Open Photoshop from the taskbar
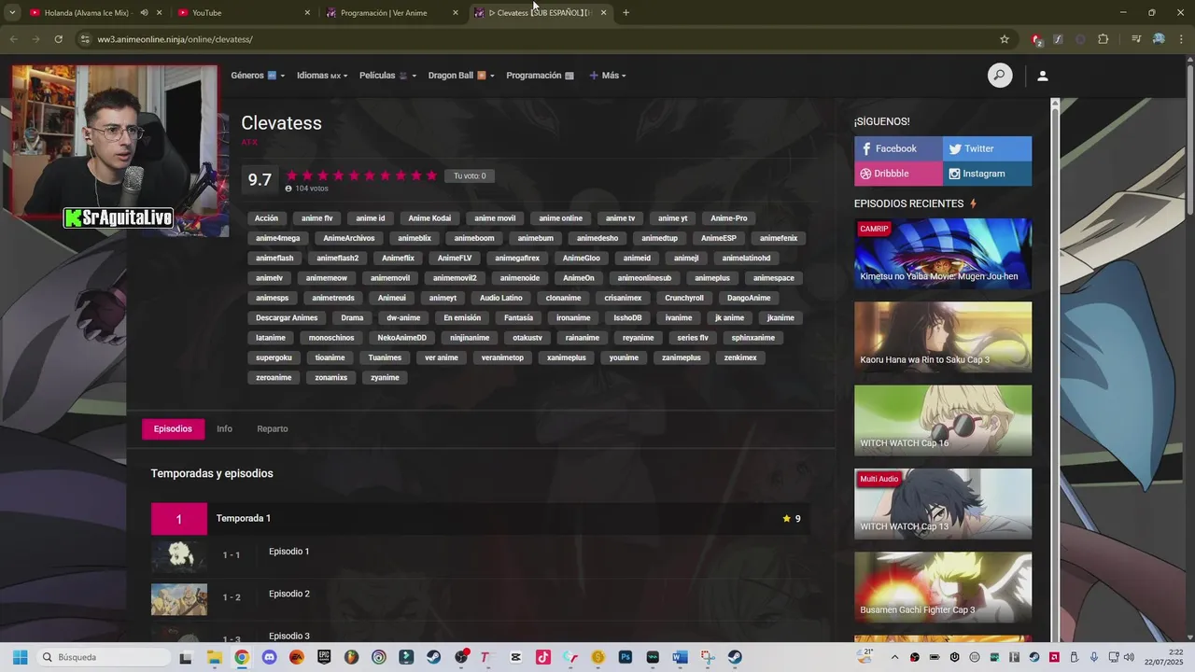The width and height of the screenshot is (1195, 672). [626, 657]
